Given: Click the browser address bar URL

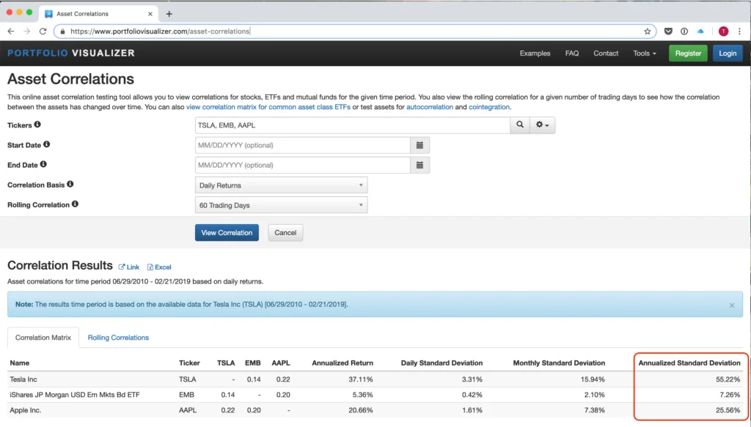Looking at the screenshot, I should click(160, 31).
